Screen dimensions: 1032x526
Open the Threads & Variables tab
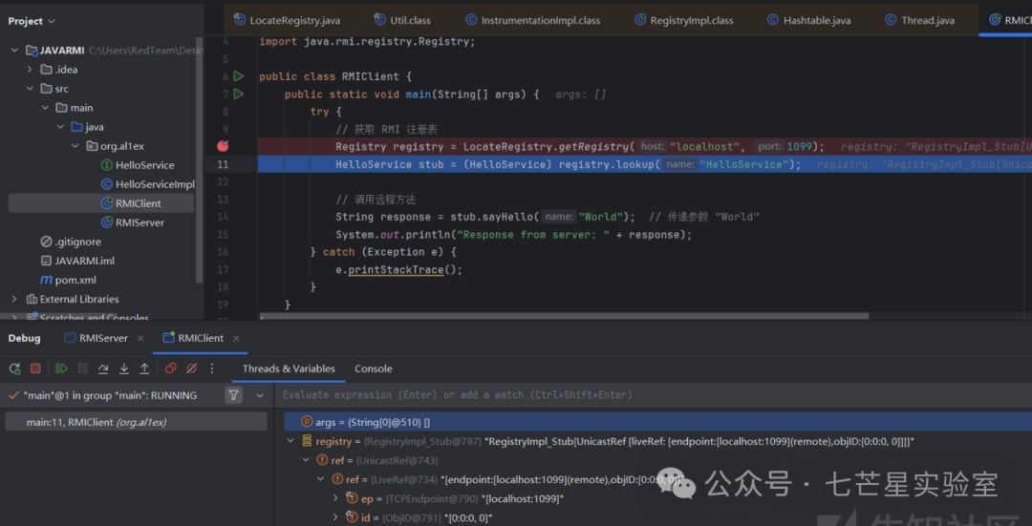click(x=289, y=368)
